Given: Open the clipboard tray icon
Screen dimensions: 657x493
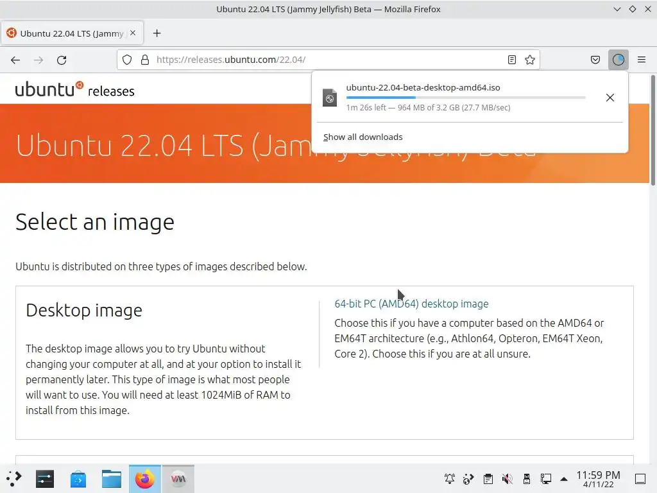Looking at the screenshot, I should pyautogui.click(x=488, y=478).
